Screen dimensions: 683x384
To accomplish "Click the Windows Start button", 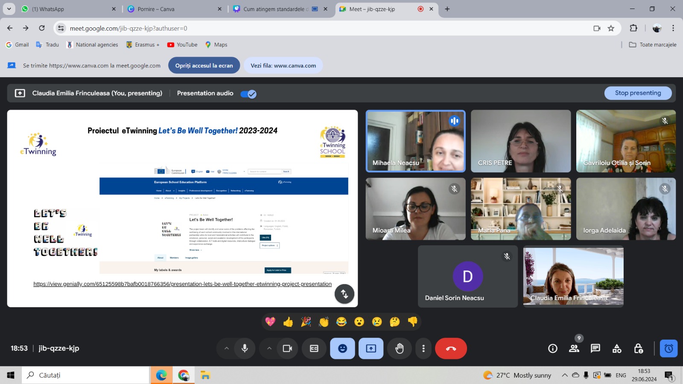I will pyautogui.click(x=11, y=375).
